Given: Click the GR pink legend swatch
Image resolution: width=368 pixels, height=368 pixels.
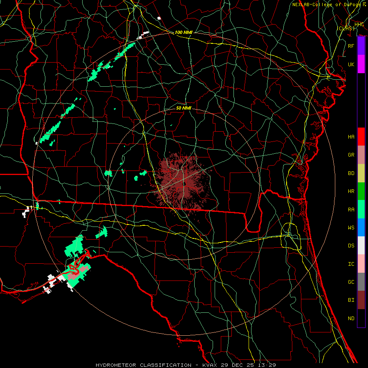Looking at the screenshot, I should pyautogui.click(x=361, y=155).
